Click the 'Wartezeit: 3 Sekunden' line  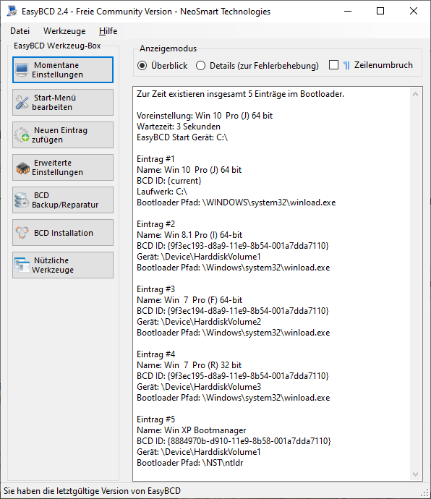(x=179, y=127)
